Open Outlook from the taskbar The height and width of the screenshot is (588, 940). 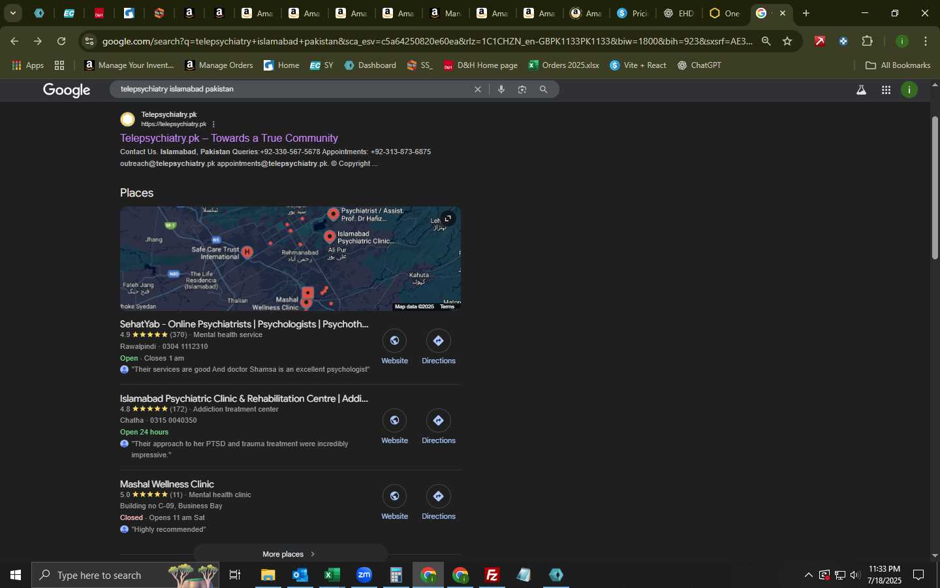tap(300, 575)
